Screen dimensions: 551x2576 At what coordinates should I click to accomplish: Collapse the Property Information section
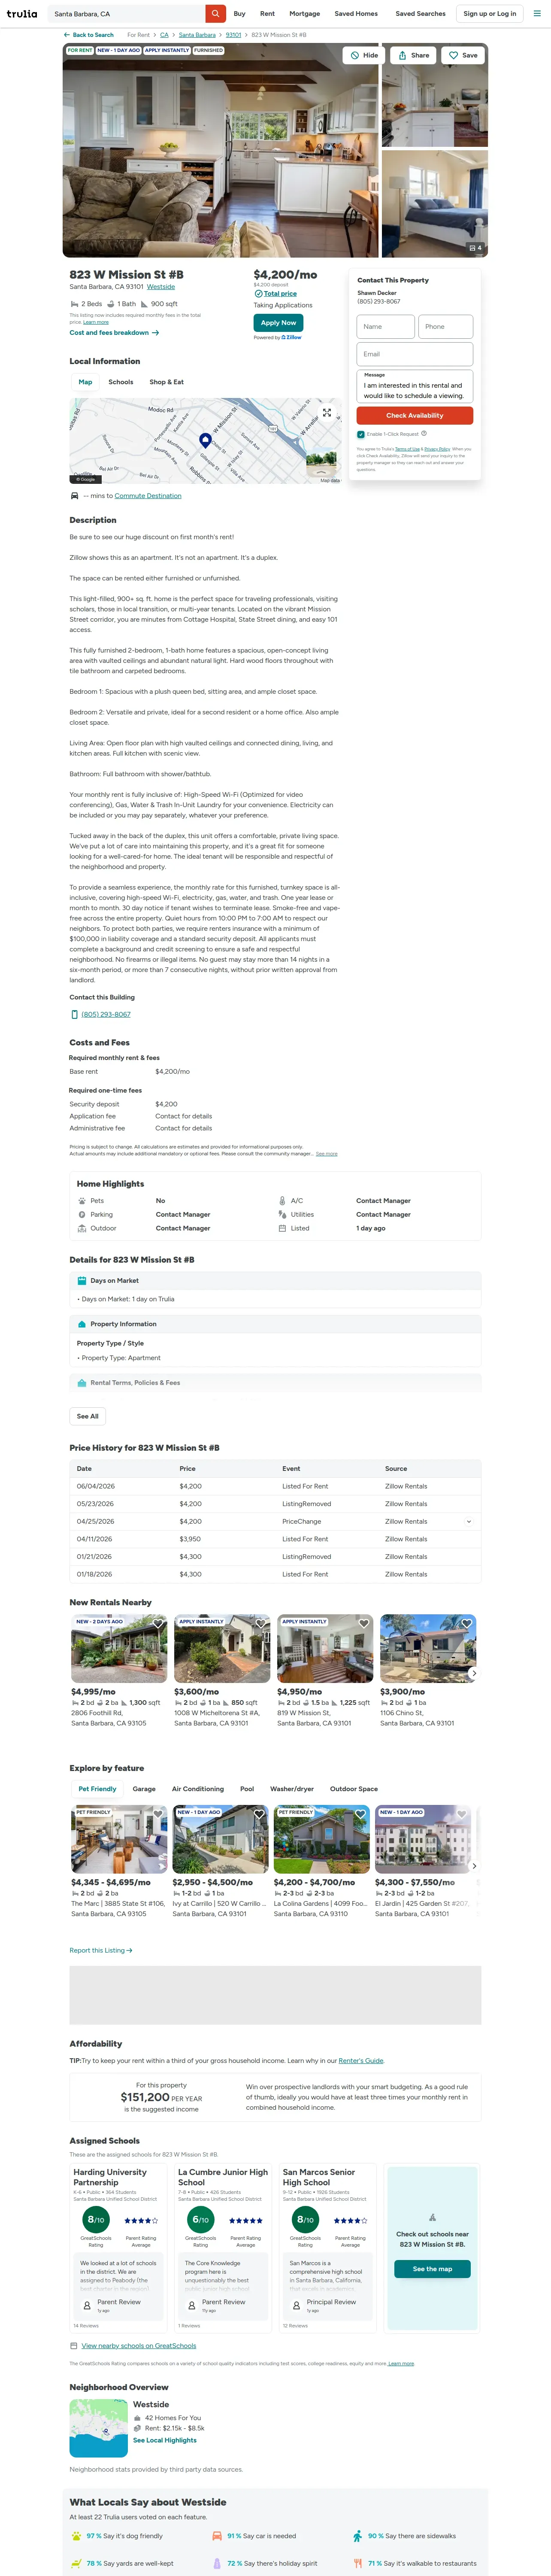click(275, 1324)
